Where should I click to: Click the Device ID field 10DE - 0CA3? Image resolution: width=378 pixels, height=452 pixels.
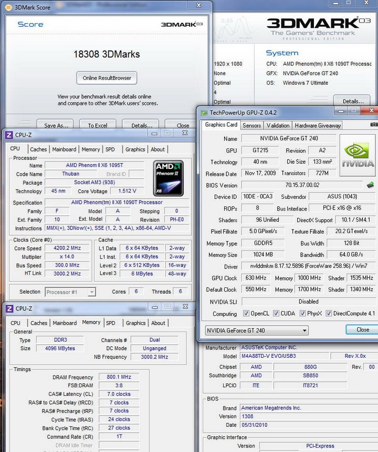[257, 197]
